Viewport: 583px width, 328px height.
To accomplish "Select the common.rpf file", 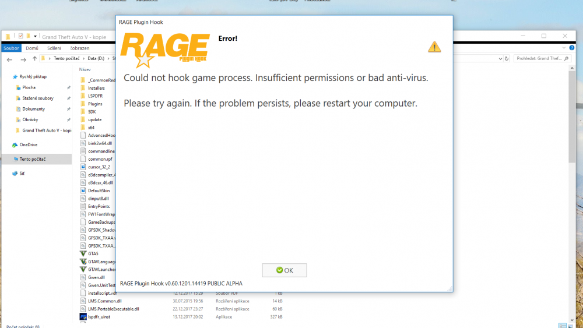I will coord(100,159).
